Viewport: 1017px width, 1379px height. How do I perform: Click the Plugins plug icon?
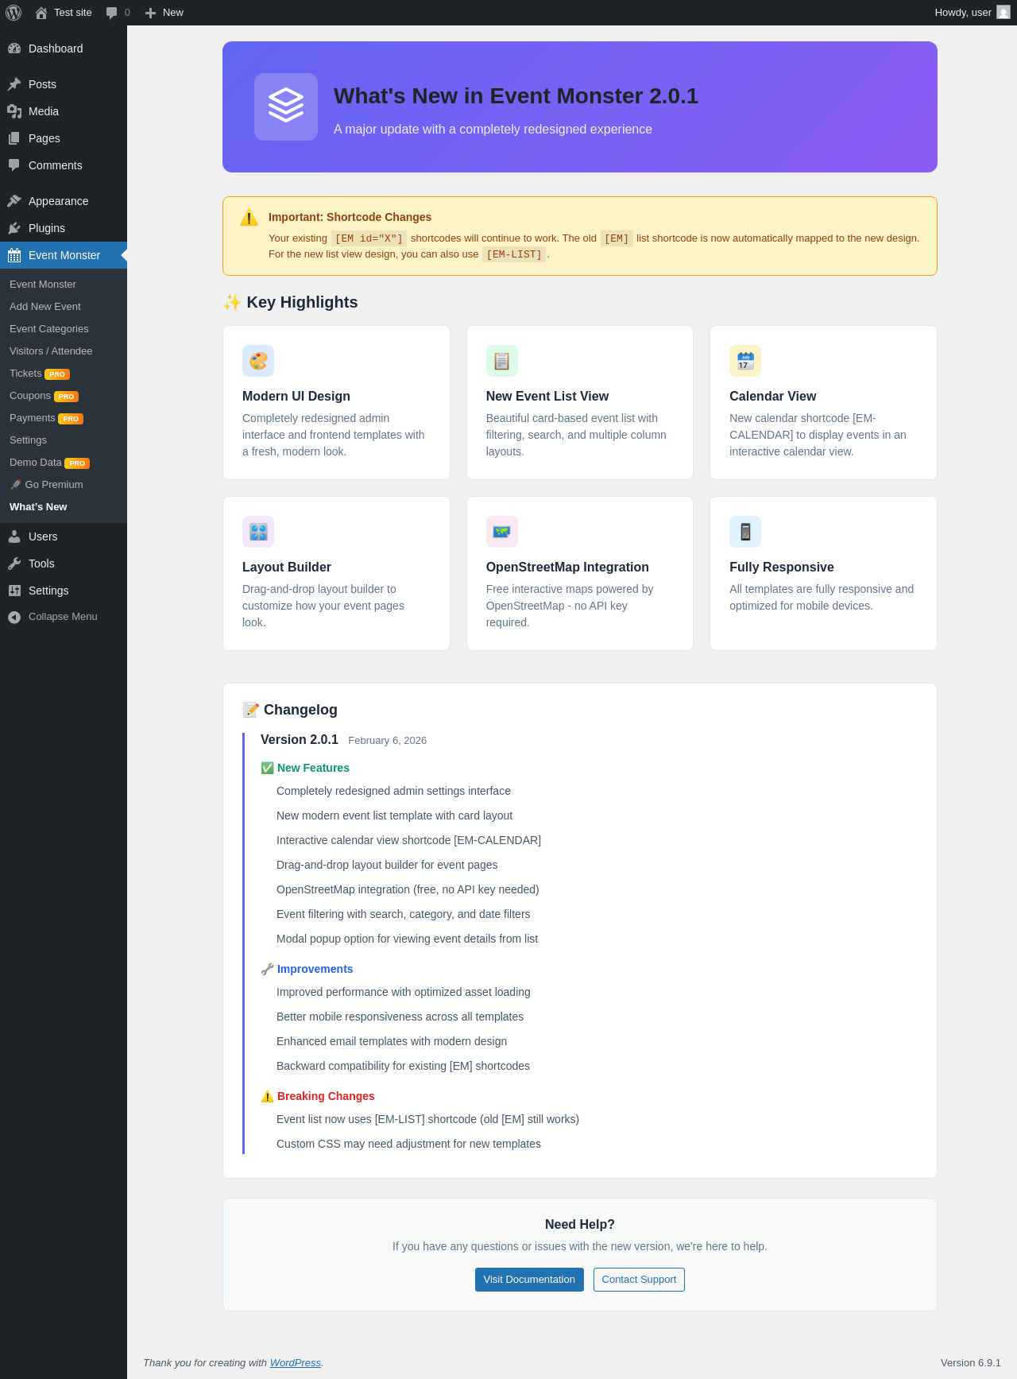(14, 228)
